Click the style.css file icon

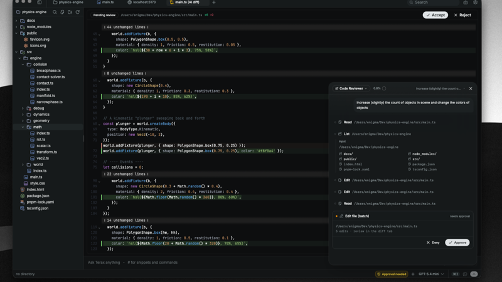click(x=26, y=183)
